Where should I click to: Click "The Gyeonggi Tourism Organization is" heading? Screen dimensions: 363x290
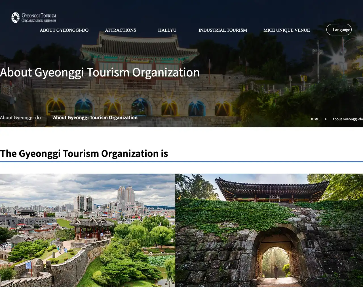[84, 153]
